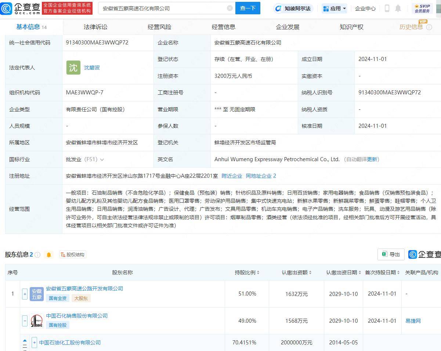Screen dimensions: 441x351
Task: Sort by 持股比例 column arrows
Action: click(258, 272)
